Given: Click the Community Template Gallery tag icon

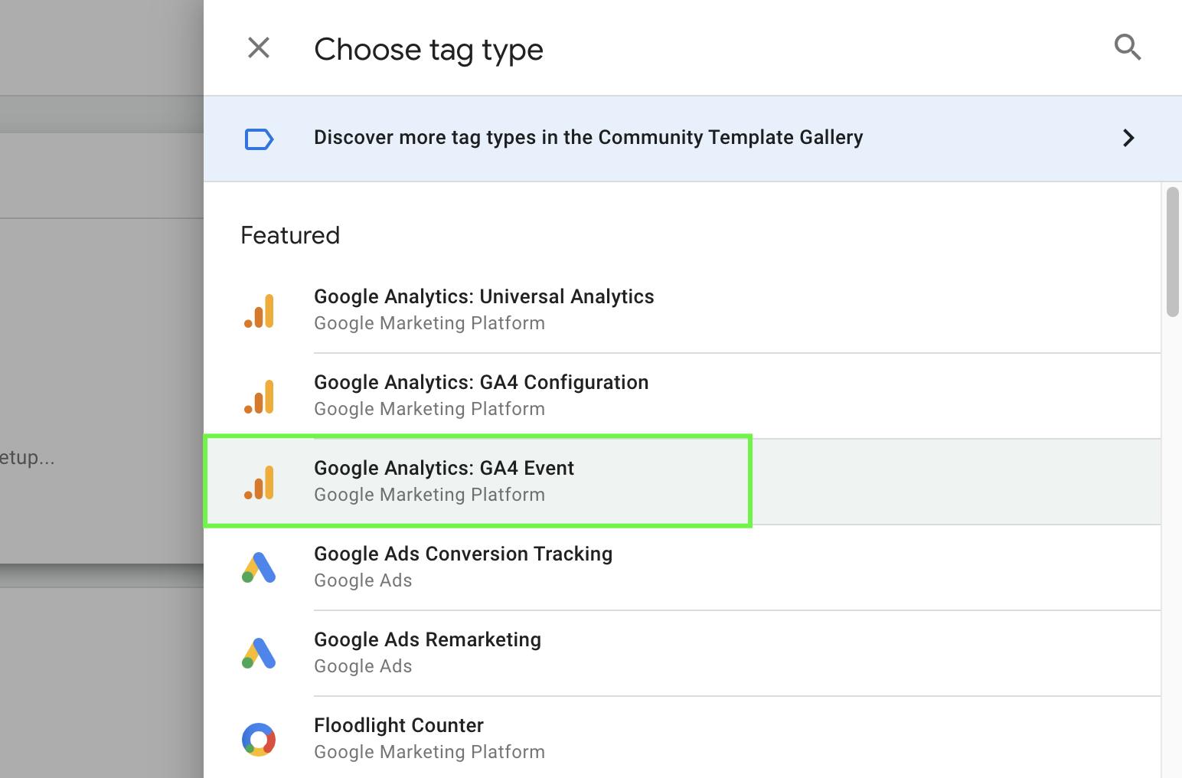Looking at the screenshot, I should click(259, 139).
